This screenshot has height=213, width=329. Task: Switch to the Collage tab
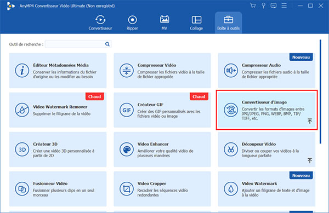[x=196, y=22]
